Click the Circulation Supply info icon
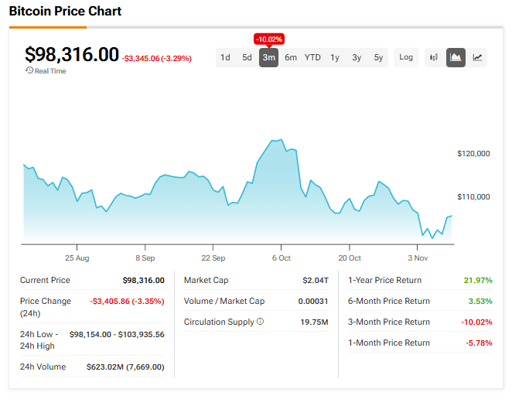The height and width of the screenshot is (399, 512). 260,322
